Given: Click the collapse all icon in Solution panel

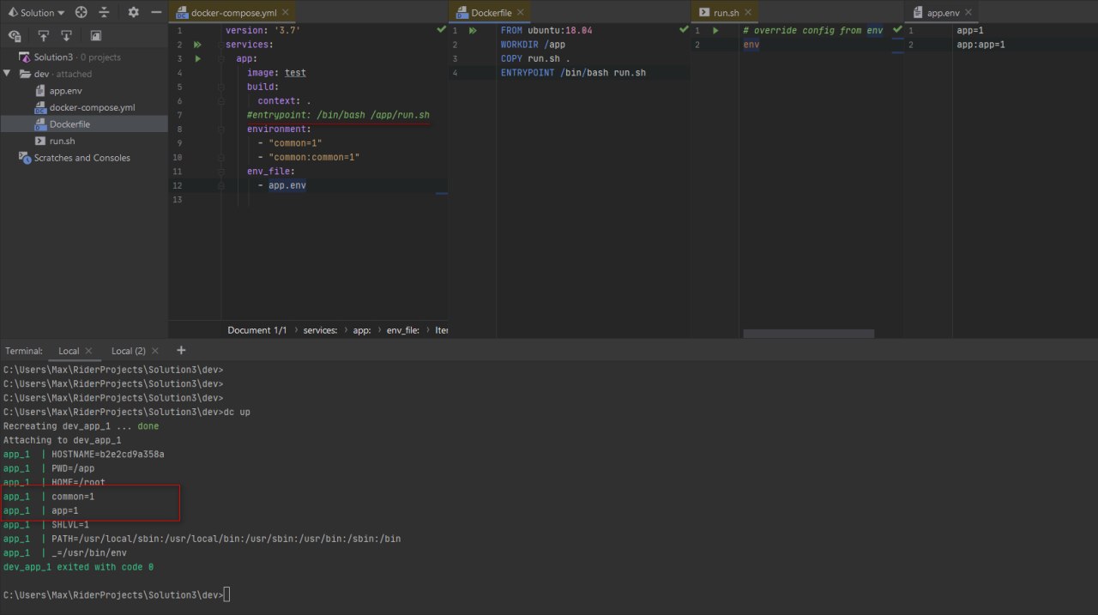Looking at the screenshot, I should 105,13.
